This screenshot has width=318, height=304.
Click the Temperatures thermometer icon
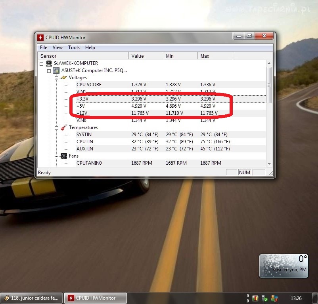click(64, 127)
